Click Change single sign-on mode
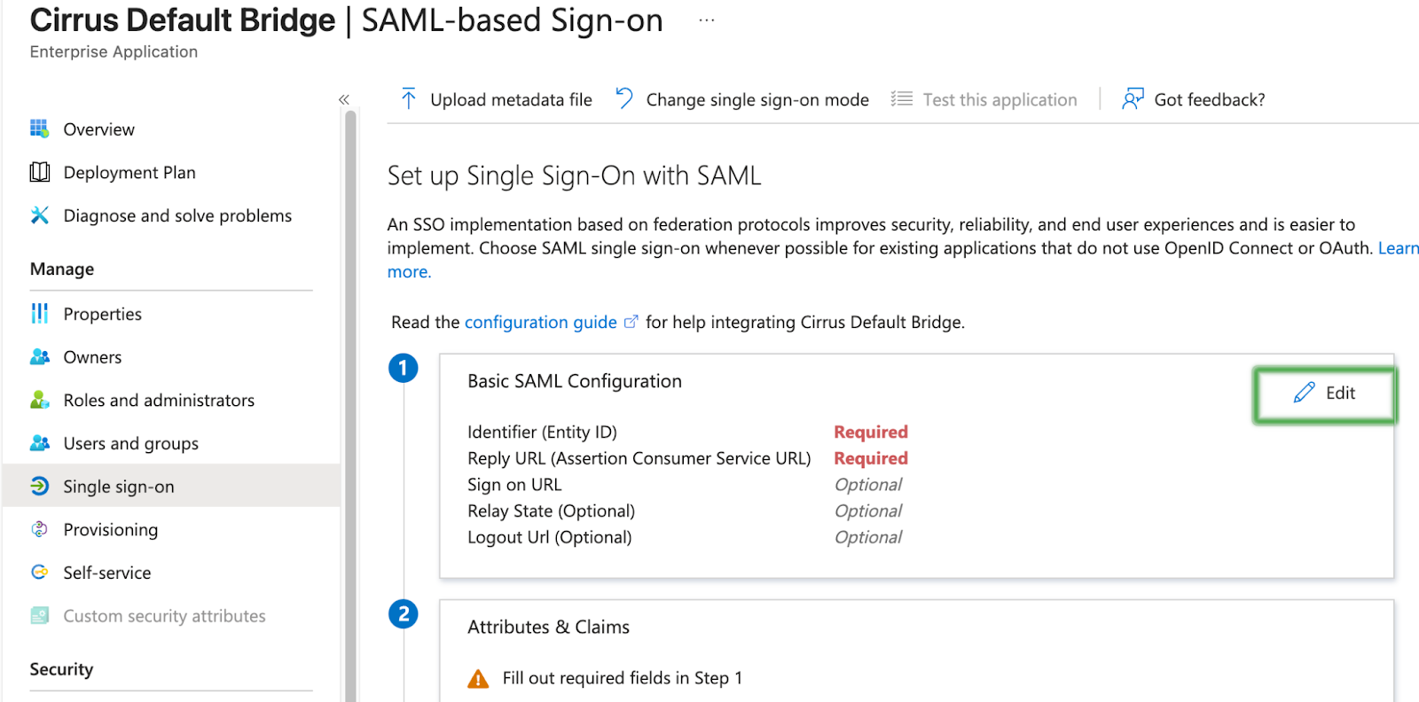This screenshot has width=1419, height=702. [757, 100]
